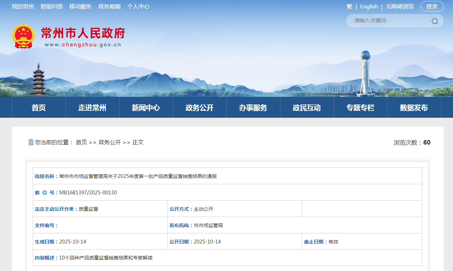Click the 文件编号 label
Image resolution: width=453 pixels, height=271 pixels.
(x=46, y=225)
